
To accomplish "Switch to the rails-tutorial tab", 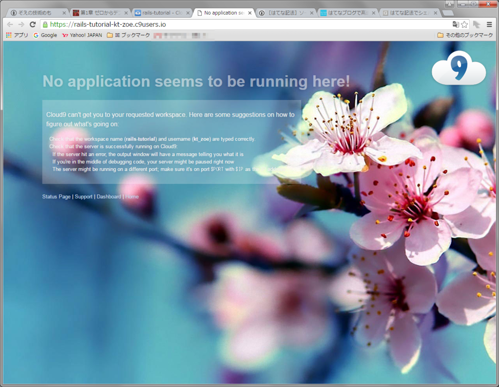I will 162,13.
